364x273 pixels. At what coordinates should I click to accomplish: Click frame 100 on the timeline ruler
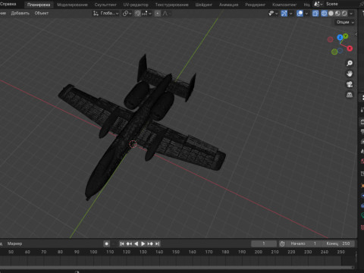pos(93,252)
